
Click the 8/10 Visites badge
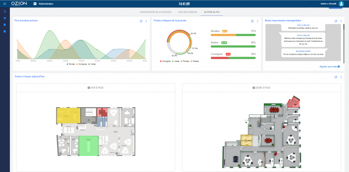224,42
